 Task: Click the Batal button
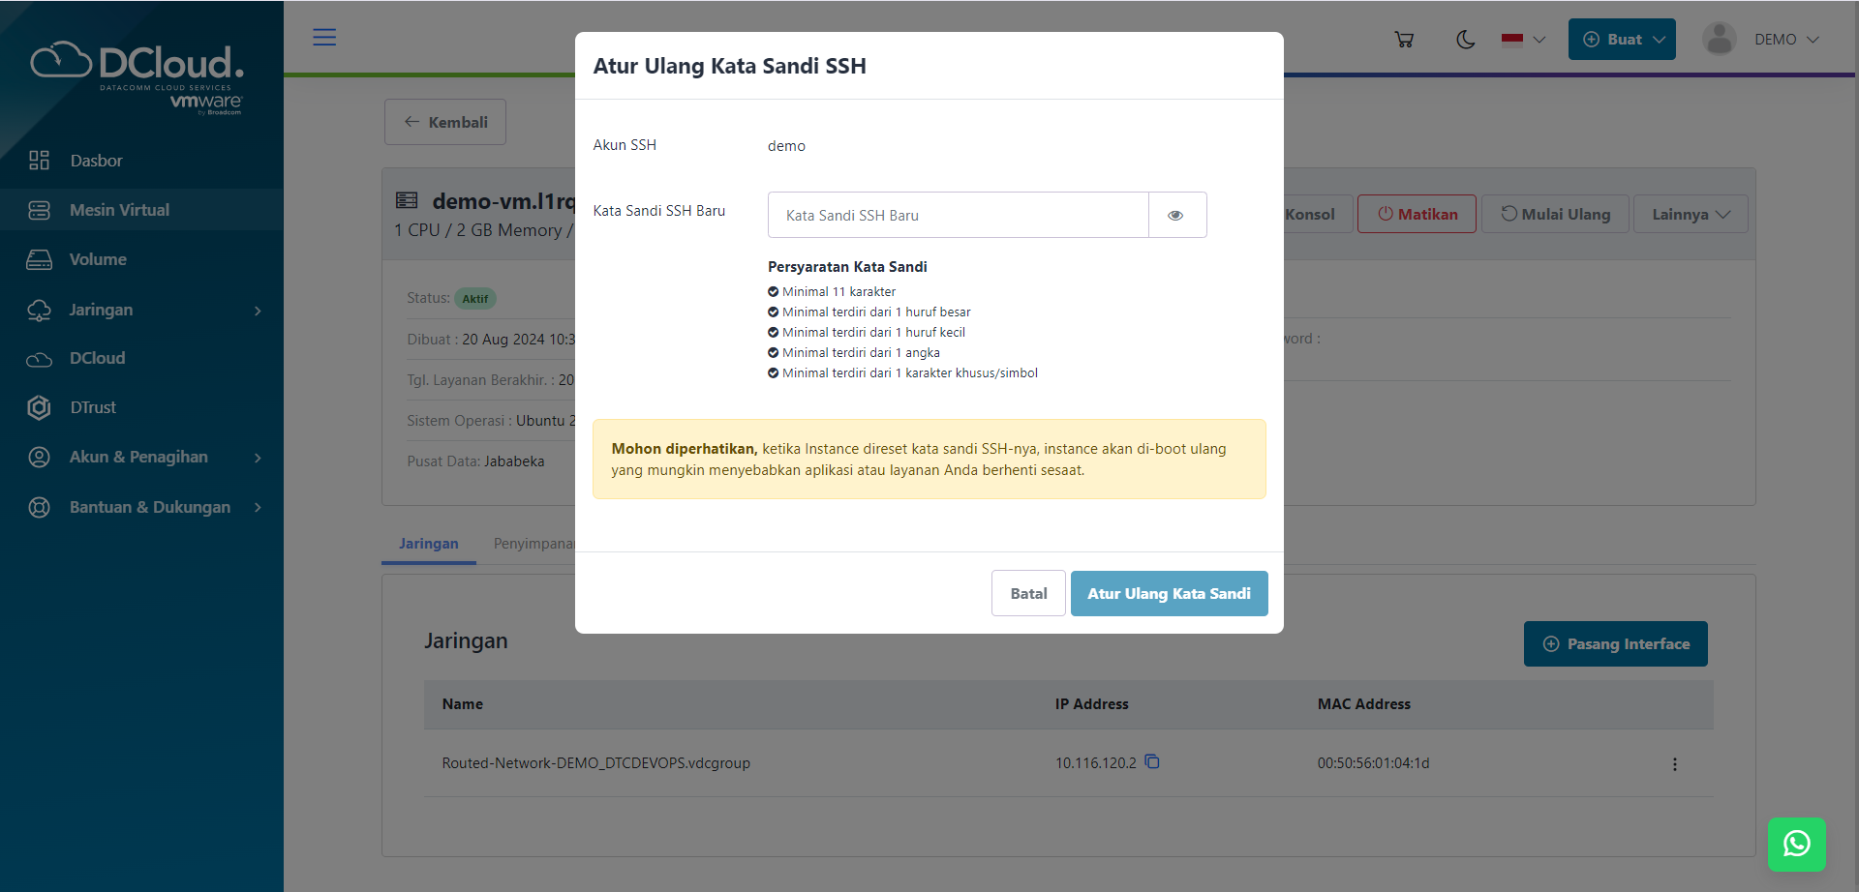pos(1028,594)
